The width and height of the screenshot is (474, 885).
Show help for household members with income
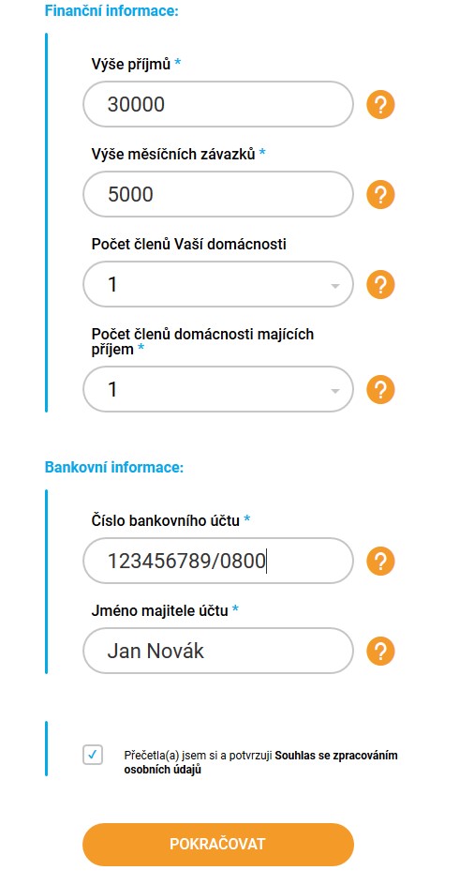point(380,389)
